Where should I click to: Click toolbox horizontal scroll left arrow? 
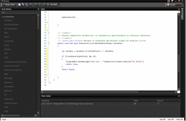pos(2,115)
